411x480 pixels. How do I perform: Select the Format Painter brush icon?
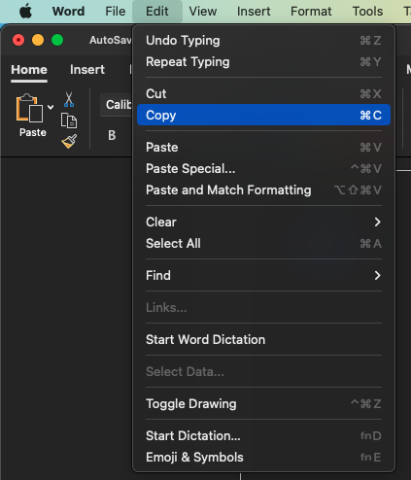click(x=69, y=141)
